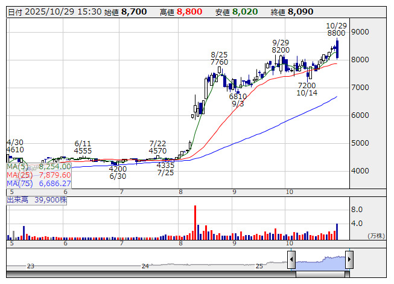The height and width of the screenshot is (284, 394).
Task: Click the 9/3 6810 low annotation
Action: pos(238,100)
